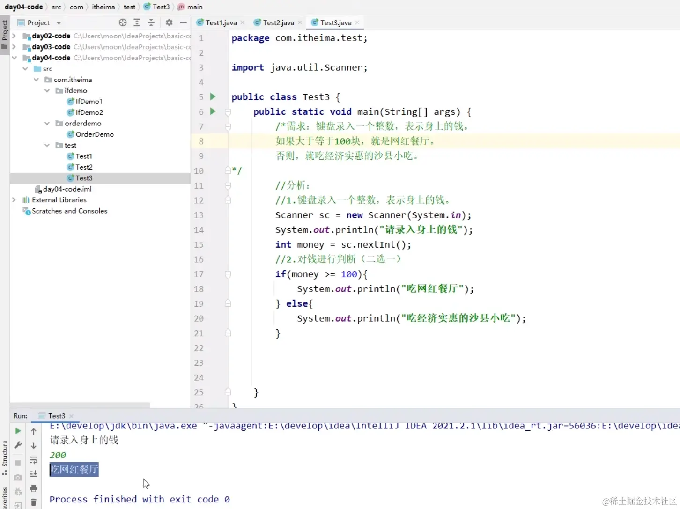The height and width of the screenshot is (509, 680).
Task: Expand External Libraries node
Action: pyautogui.click(x=14, y=200)
